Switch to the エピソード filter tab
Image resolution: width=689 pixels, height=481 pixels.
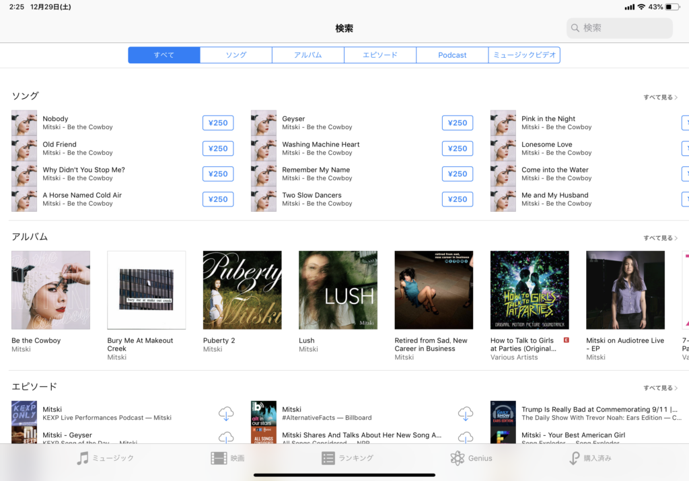click(x=380, y=55)
